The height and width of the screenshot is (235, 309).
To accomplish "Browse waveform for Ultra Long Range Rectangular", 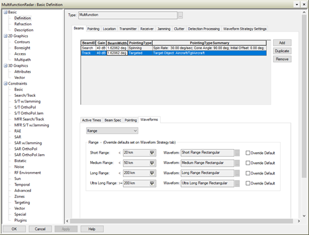I will pyautogui.click(x=237, y=183).
